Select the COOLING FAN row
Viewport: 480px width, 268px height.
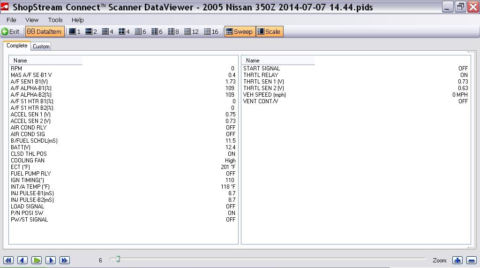123,161
